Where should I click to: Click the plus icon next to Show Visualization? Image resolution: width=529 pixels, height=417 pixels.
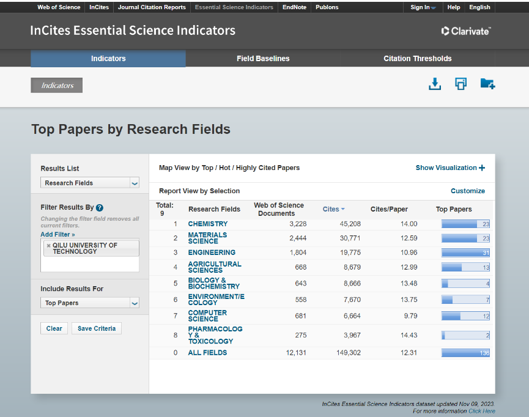[482, 168]
